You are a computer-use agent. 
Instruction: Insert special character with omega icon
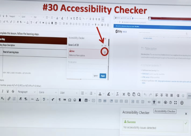[70, 100]
